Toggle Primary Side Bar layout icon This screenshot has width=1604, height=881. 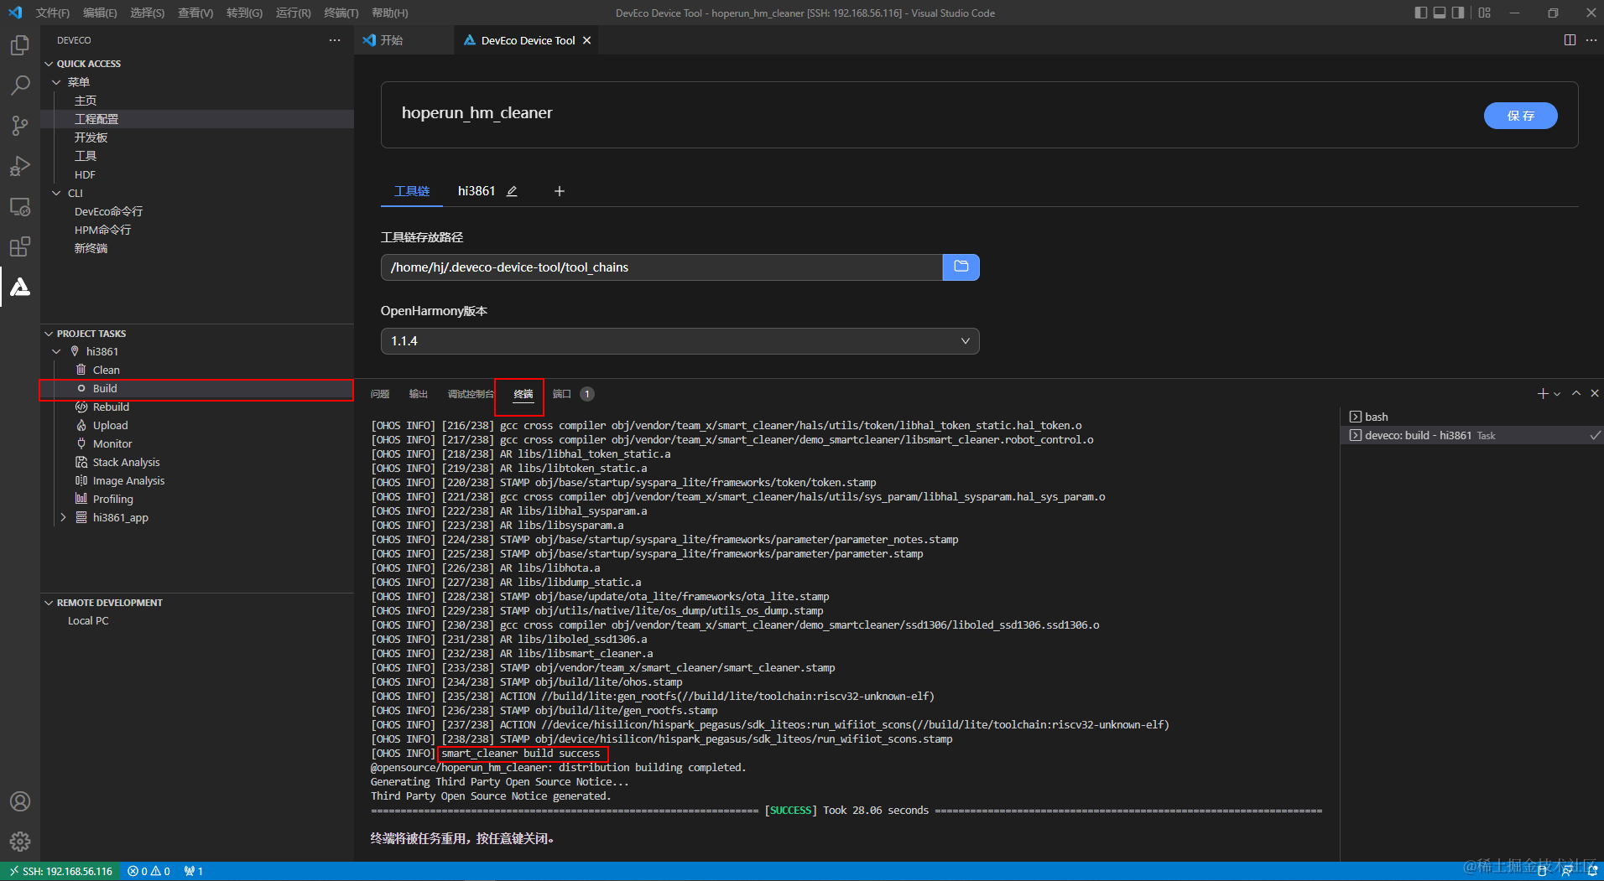1420,13
